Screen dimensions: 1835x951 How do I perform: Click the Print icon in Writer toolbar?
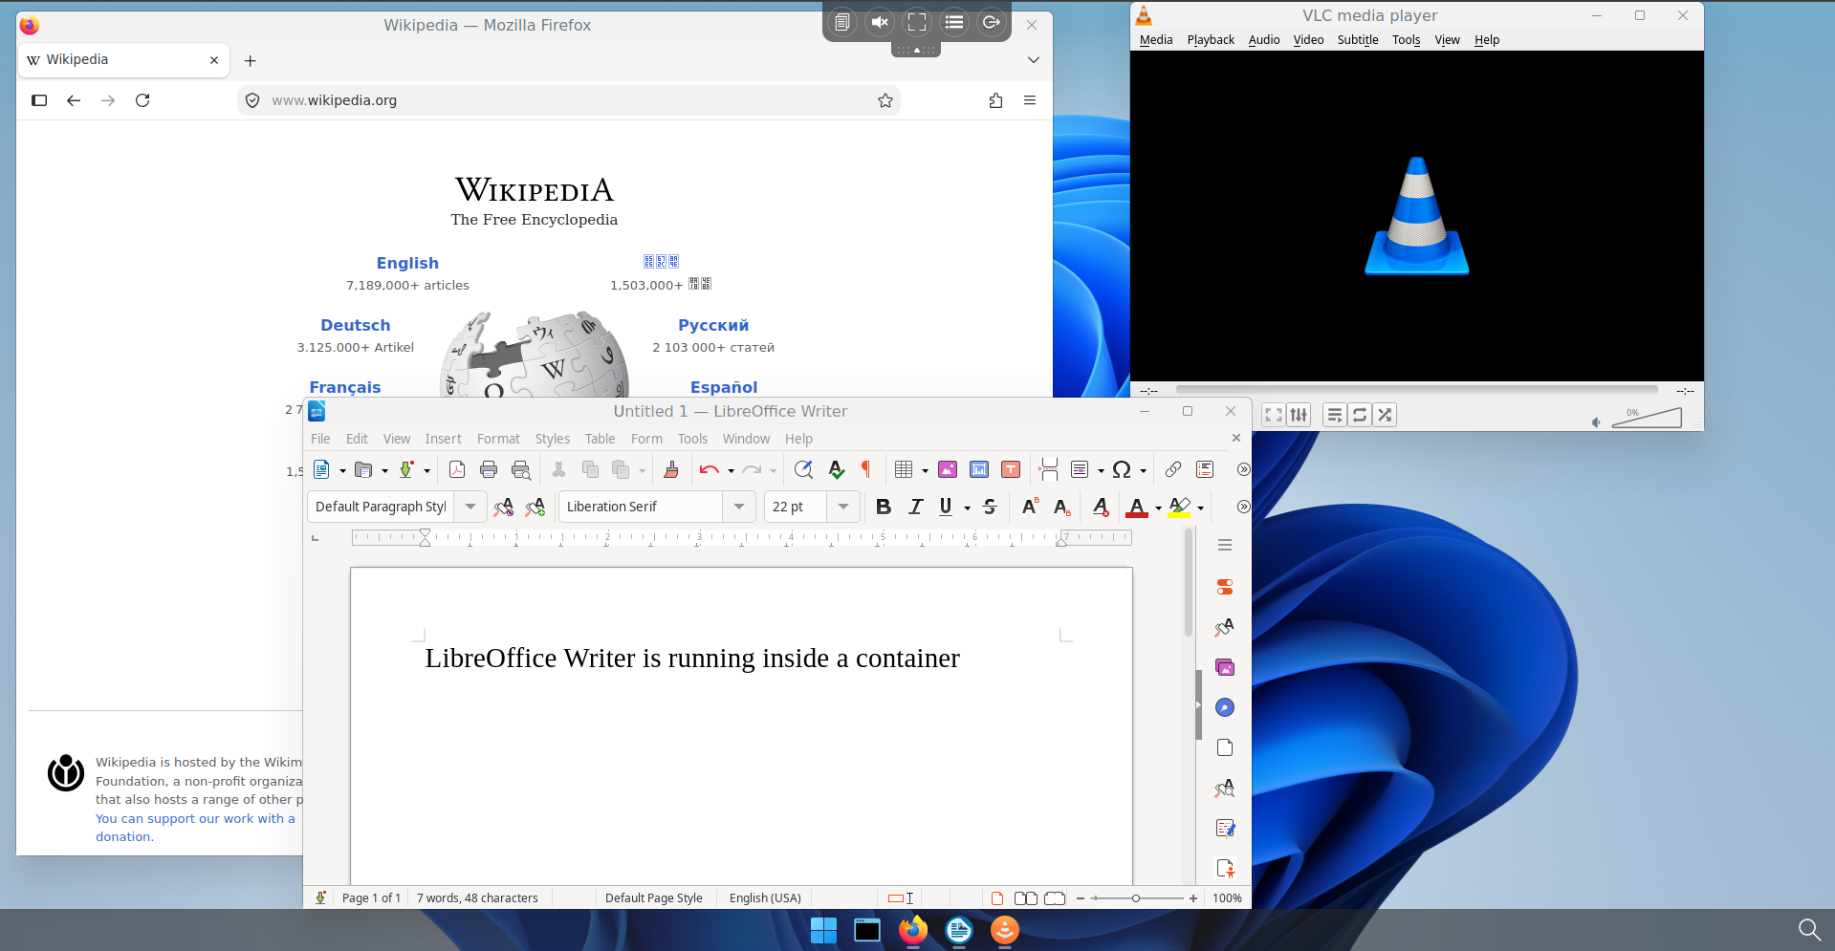tap(489, 469)
